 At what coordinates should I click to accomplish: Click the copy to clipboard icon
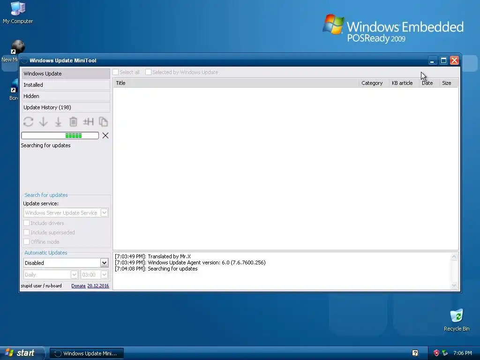pos(103,122)
